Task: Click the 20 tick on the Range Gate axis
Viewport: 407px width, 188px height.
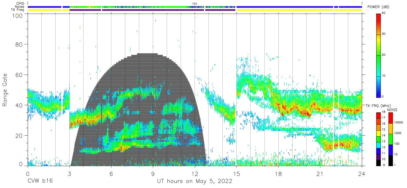Action: 19,136
